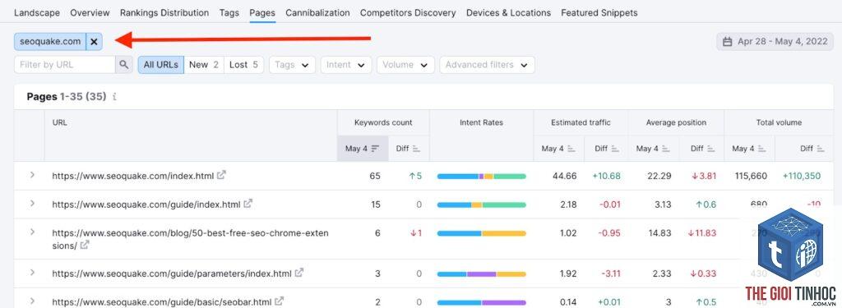Expand the guide/basic/seobar.html row

click(32, 301)
